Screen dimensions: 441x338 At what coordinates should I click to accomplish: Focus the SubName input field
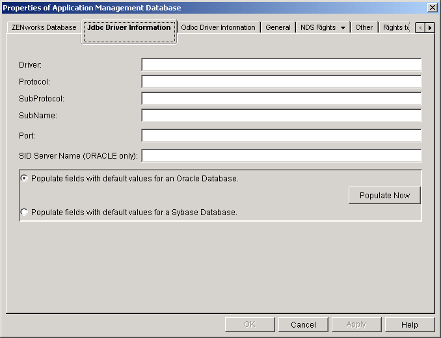(281, 115)
